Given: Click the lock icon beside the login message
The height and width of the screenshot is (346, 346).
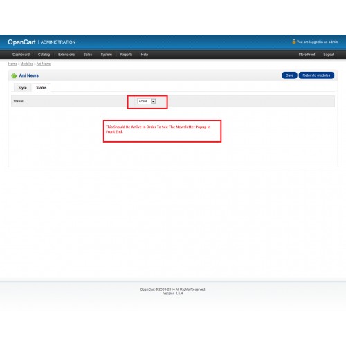Looking at the screenshot, I should coord(294,42).
